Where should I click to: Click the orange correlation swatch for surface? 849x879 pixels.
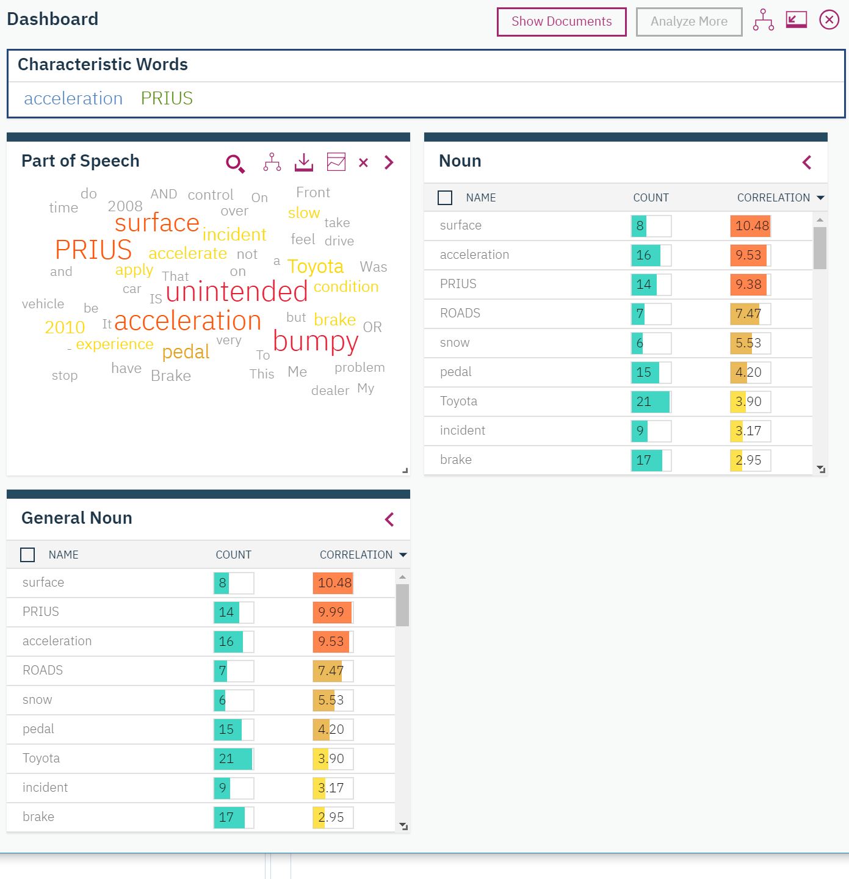point(750,226)
